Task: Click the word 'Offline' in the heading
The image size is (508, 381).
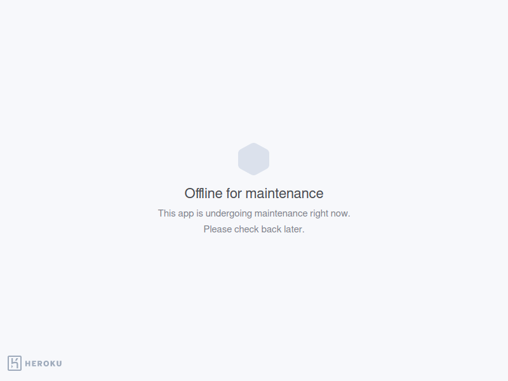Action: point(203,194)
